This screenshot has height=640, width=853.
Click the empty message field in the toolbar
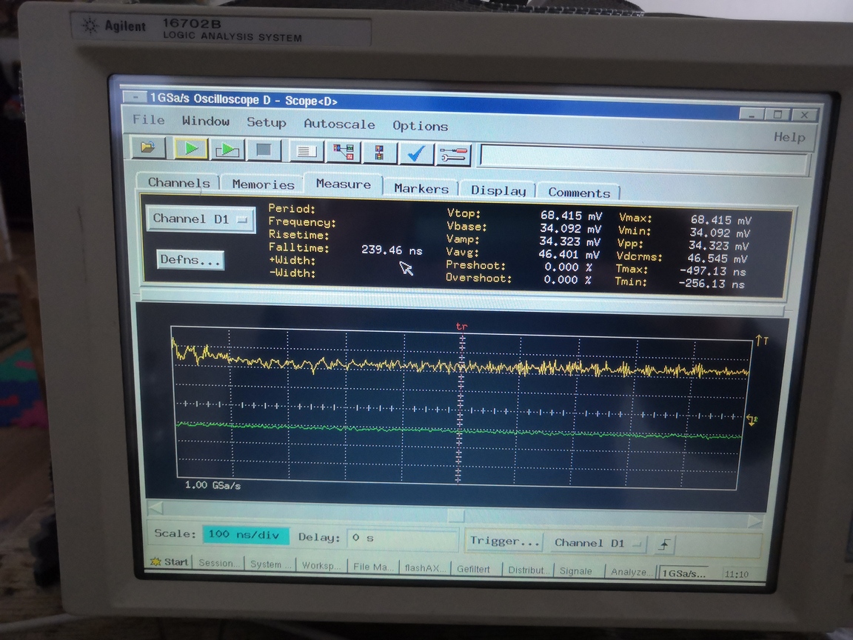[643, 159]
